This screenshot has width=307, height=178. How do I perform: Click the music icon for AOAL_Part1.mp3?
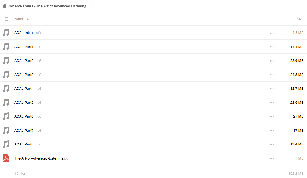tap(6, 47)
